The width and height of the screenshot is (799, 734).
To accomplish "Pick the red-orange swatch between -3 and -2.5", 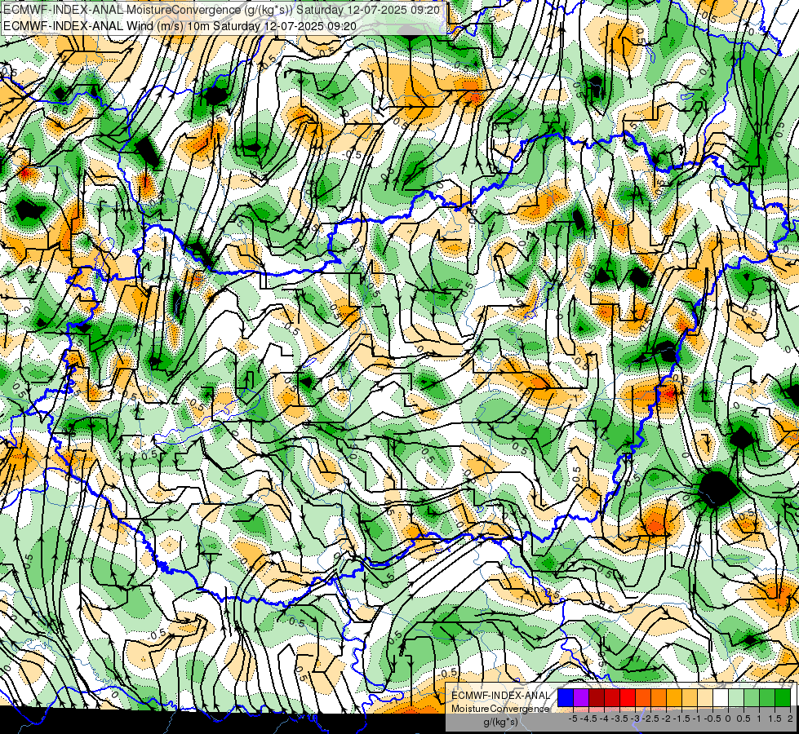I will click(x=643, y=698).
